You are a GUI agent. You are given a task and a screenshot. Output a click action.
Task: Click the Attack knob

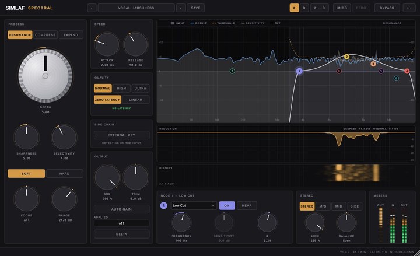[x=107, y=44]
